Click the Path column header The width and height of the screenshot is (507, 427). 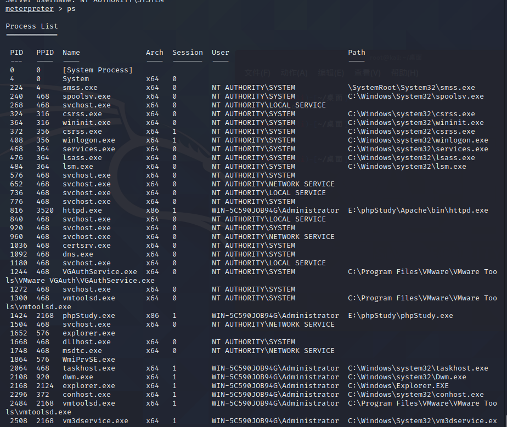[356, 52]
